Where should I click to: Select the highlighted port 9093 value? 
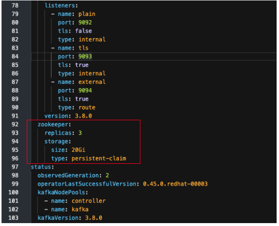click(85, 56)
